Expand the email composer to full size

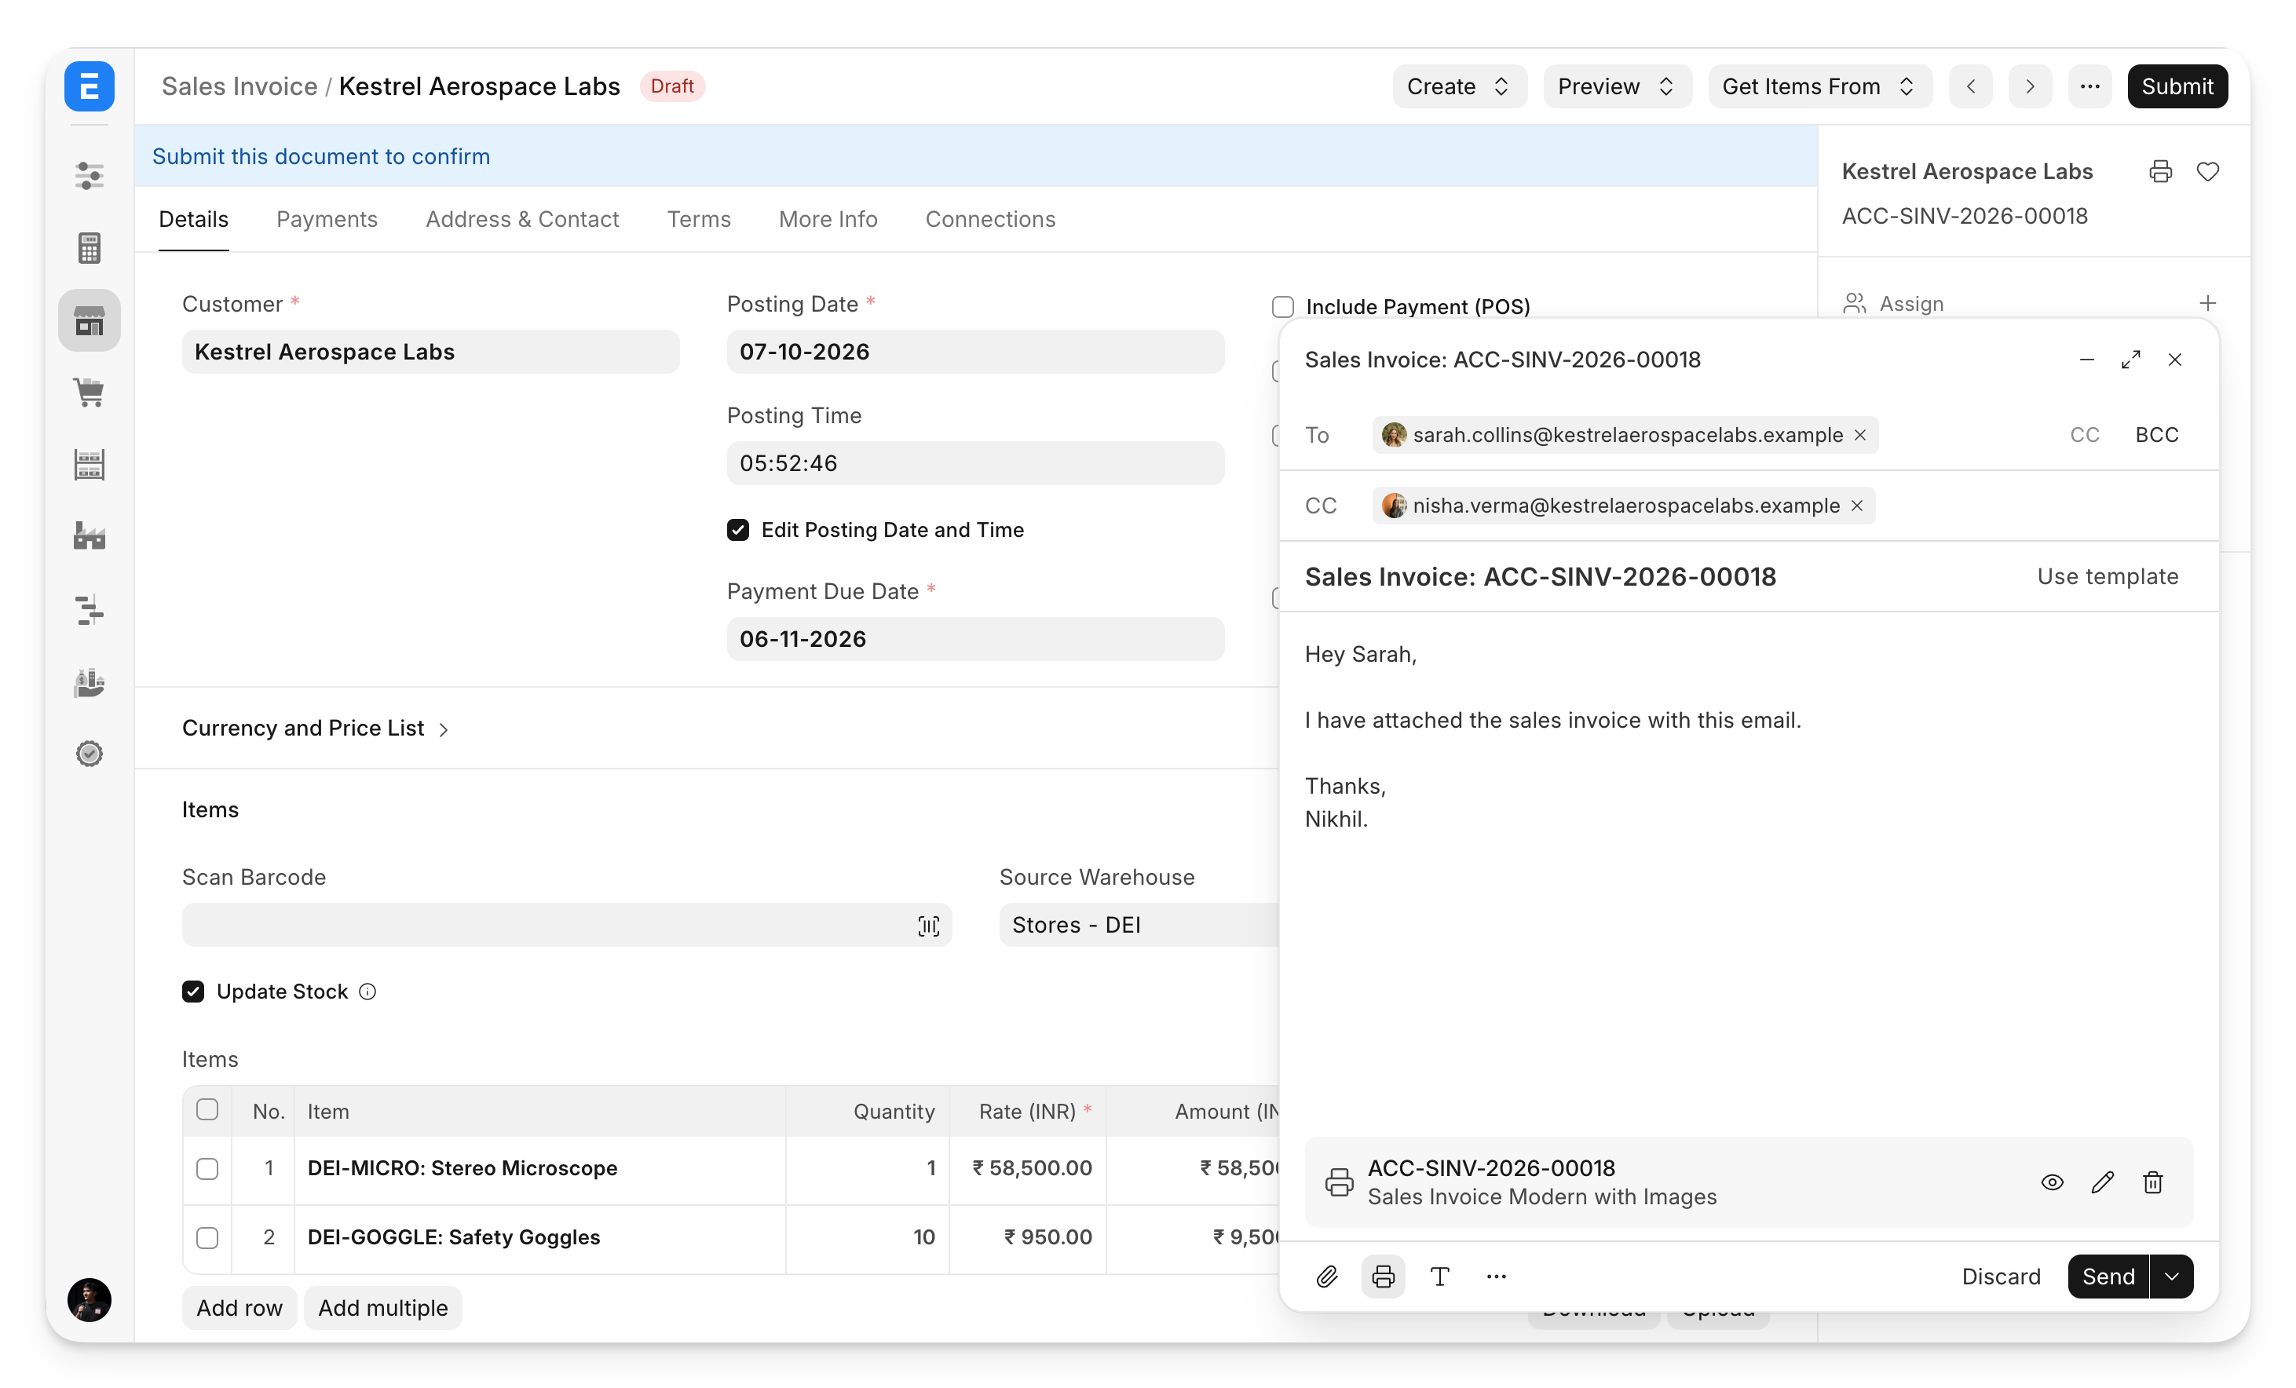pyautogui.click(x=2131, y=360)
